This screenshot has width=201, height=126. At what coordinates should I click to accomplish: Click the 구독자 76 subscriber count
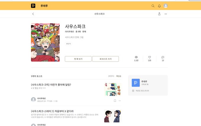145,84
